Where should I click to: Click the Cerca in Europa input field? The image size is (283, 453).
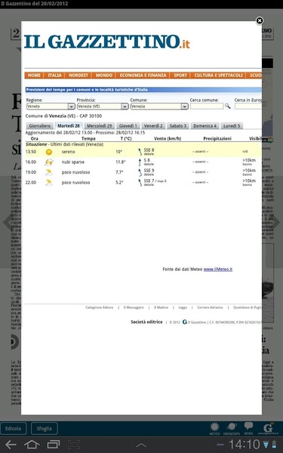(x=248, y=106)
